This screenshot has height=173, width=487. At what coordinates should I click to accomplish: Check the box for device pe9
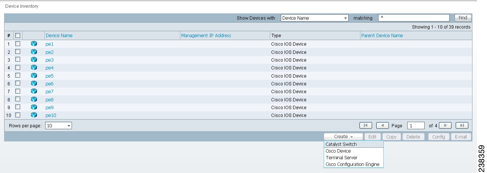pos(18,107)
